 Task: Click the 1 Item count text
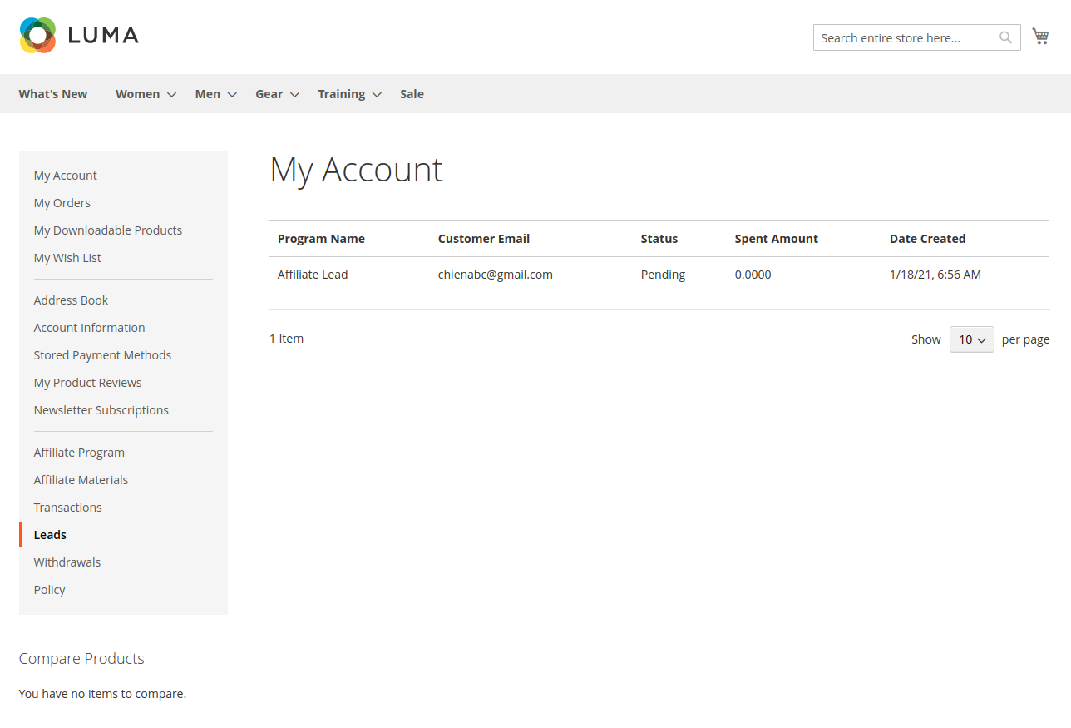tap(286, 339)
